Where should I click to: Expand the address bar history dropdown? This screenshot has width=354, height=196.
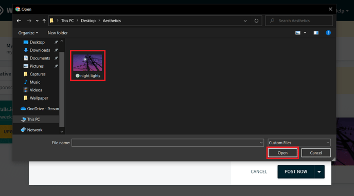pos(245,21)
